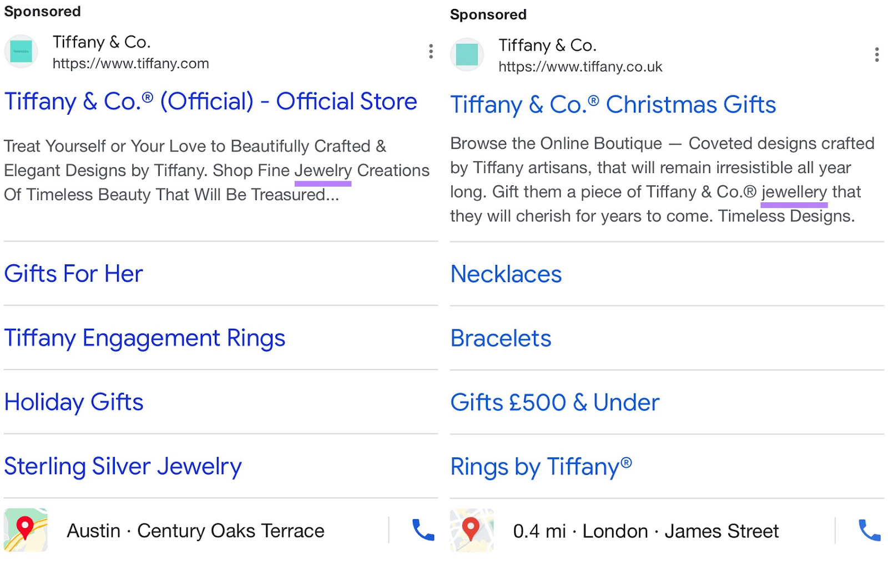Image resolution: width=888 pixels, height=572 pixels.
Task: Click the Tiffany & Co. favicon on the right ad
Action: coord(467,54)
